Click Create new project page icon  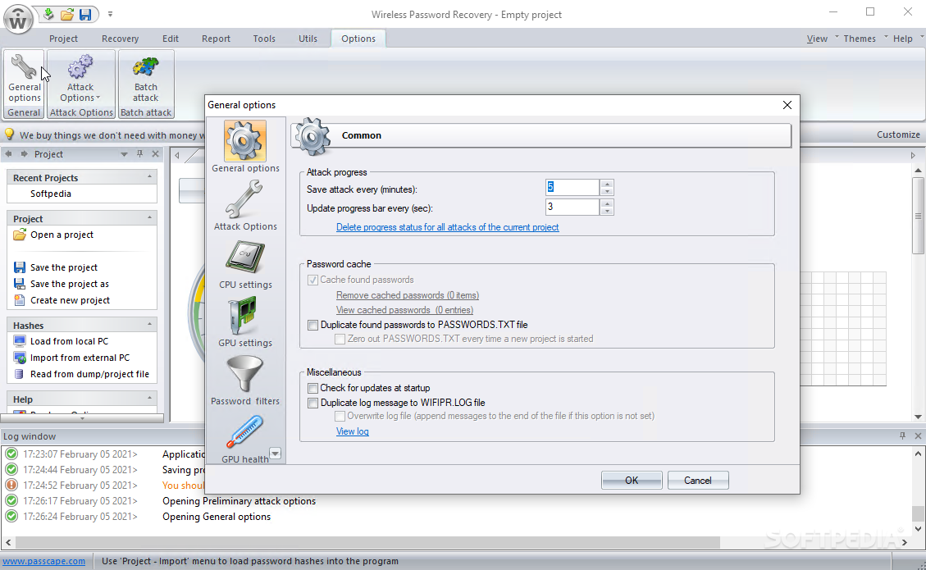pos(20,300)
